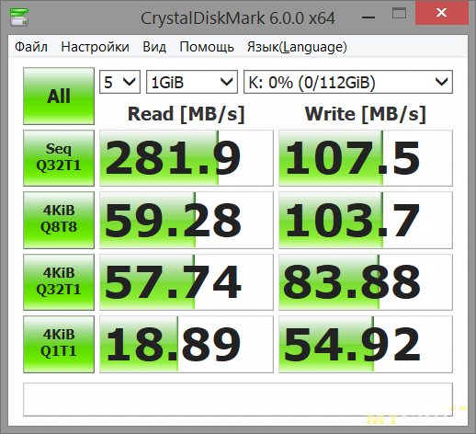Viewport: 476px width, 434px height.
Task: Start the Seq Q32T1 test
Action: click(59, 158)
